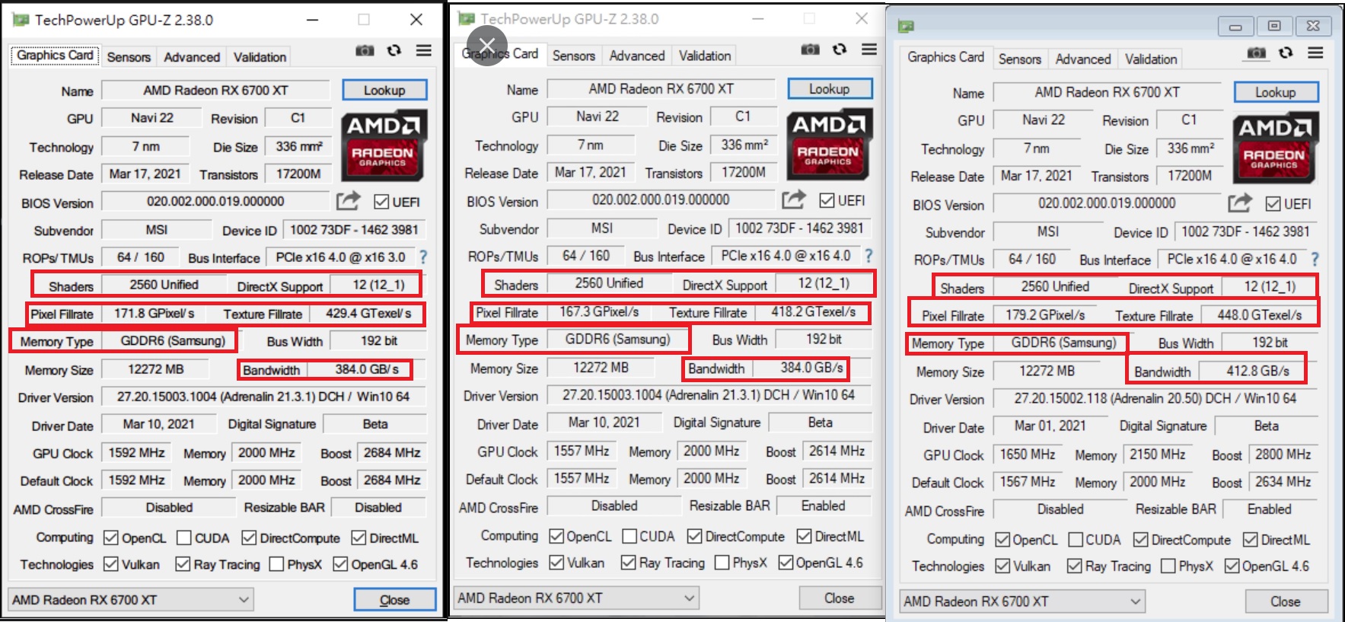Toggle Ray Tracing checkbox in left window

click(x=183, y=564)
